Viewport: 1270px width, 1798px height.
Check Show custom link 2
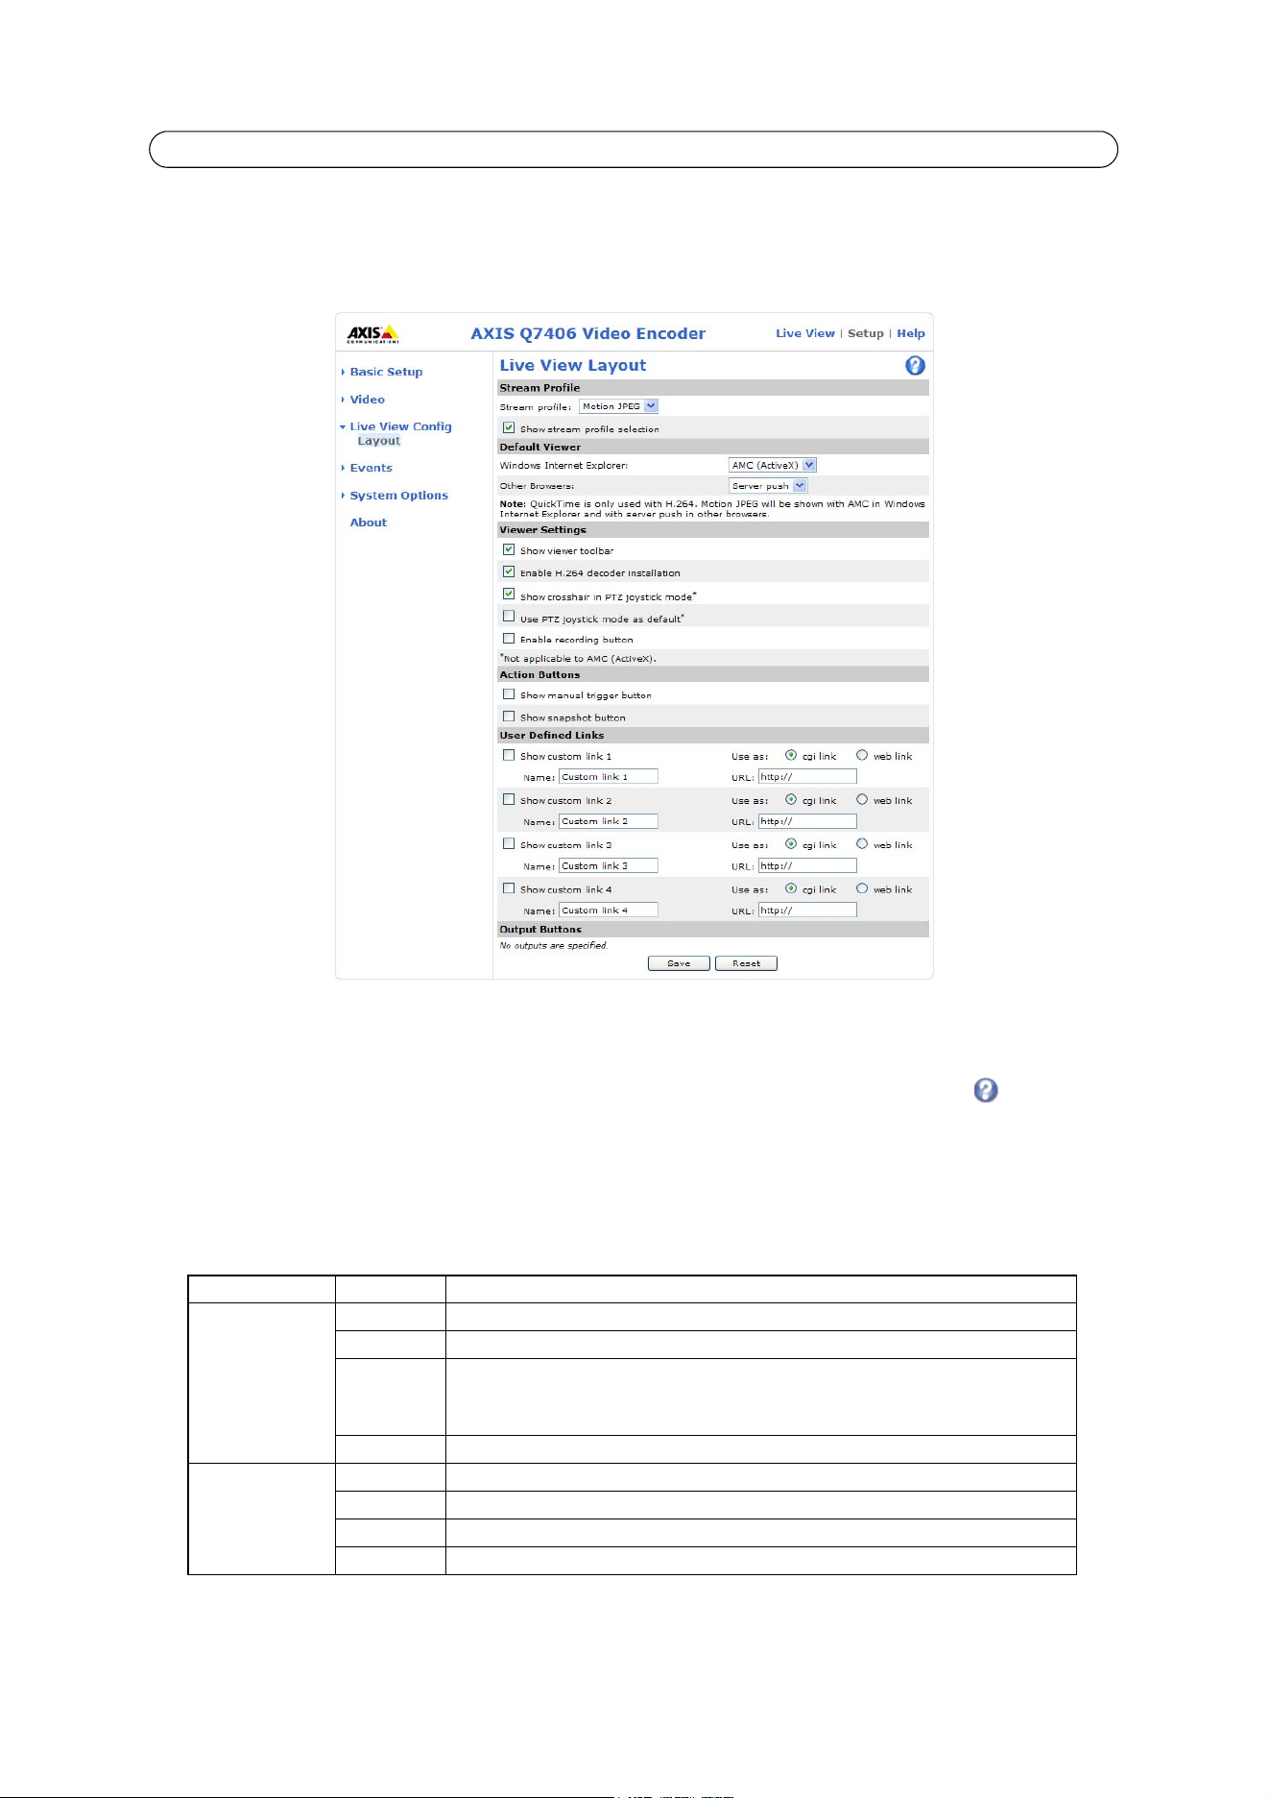pyautogui.click(x=509, y=799)
